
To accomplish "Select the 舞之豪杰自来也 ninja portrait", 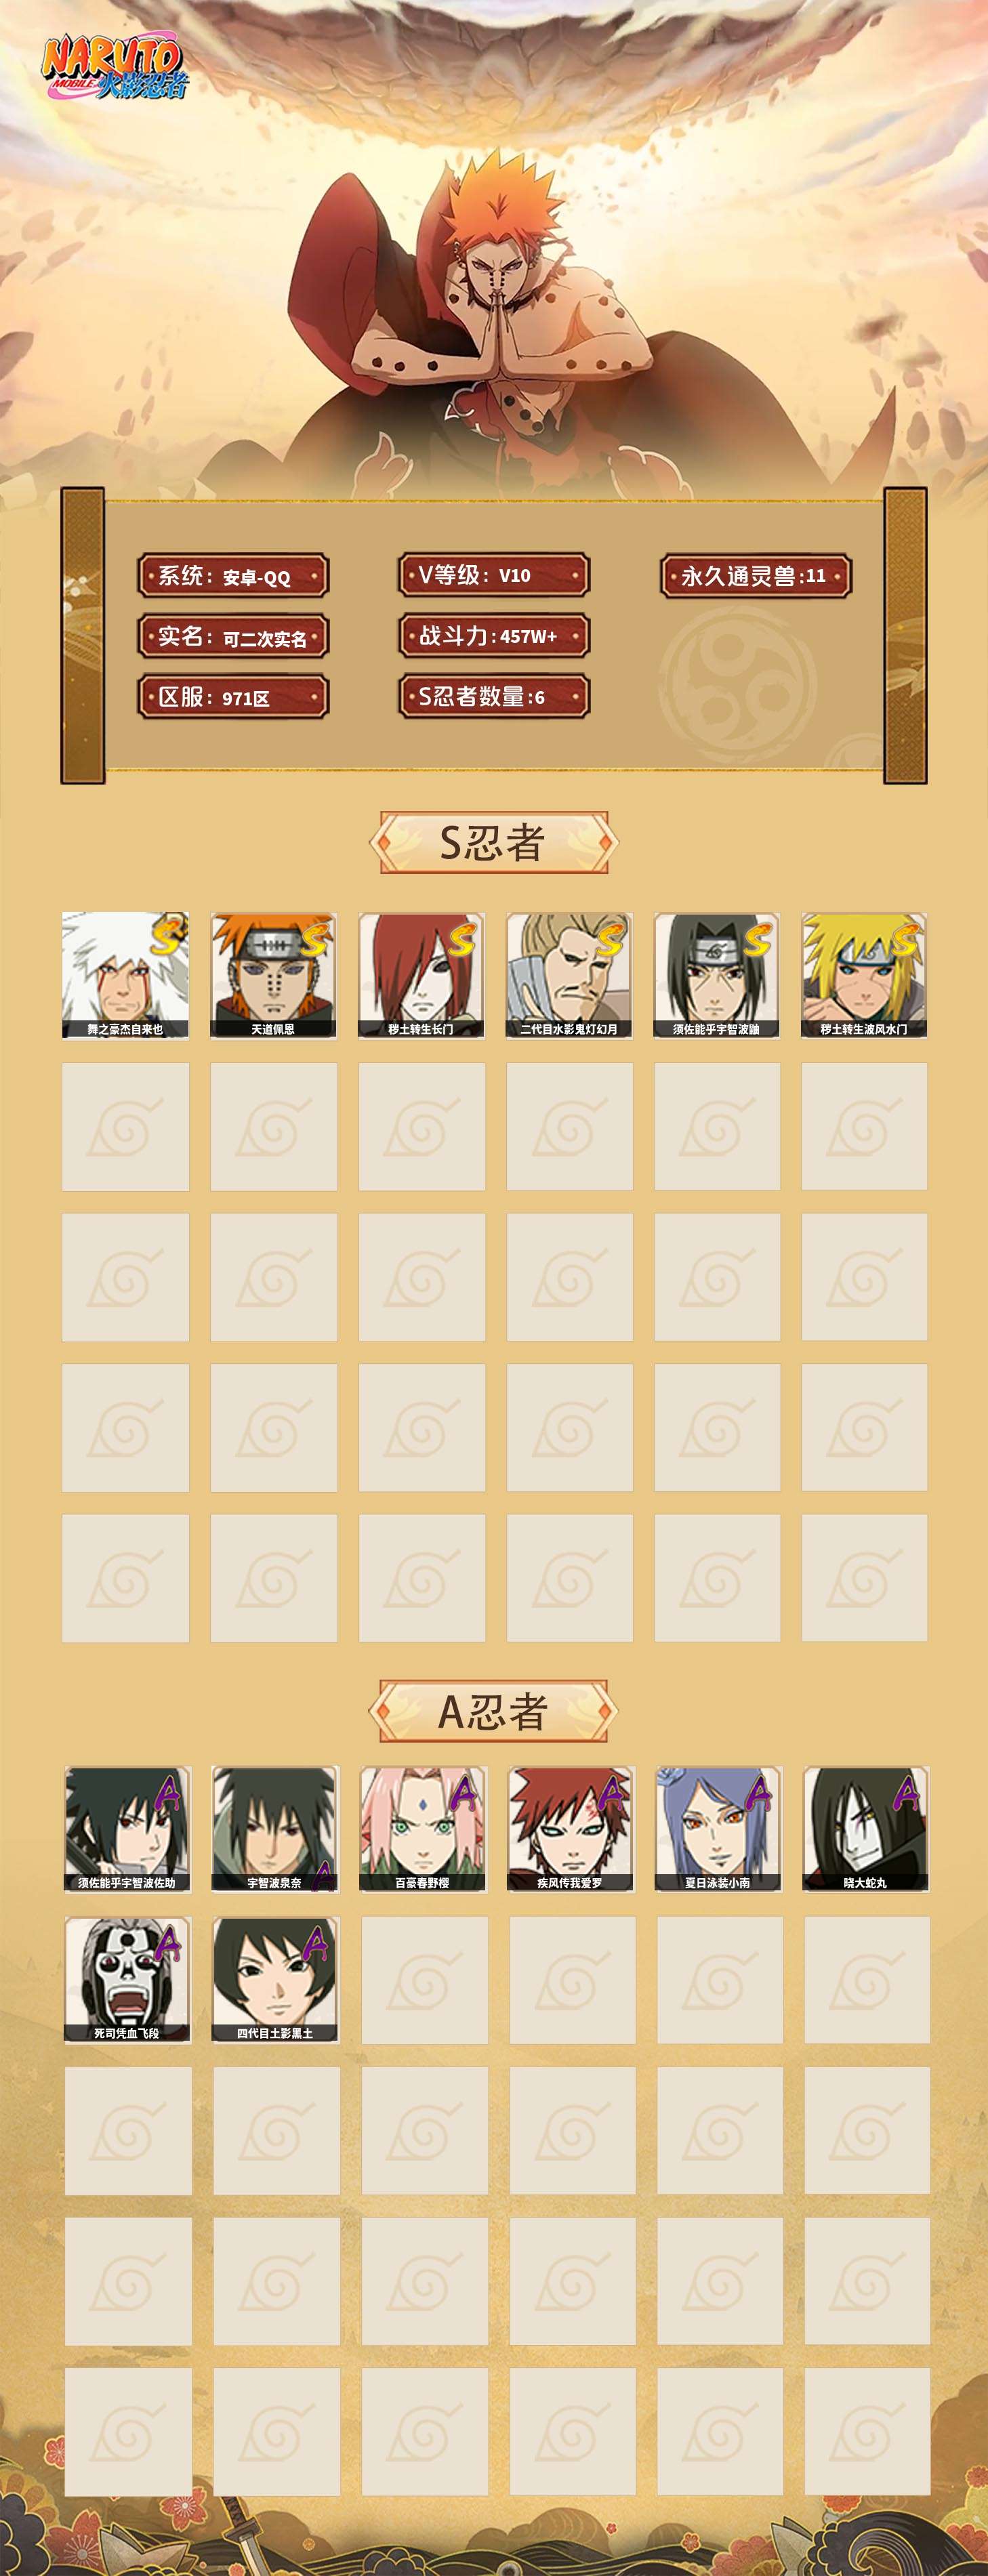I will 125,975.
